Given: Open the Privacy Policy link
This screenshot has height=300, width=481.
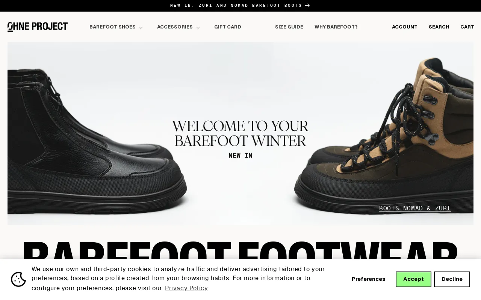Looking at the screenshot, I should 186,288.
